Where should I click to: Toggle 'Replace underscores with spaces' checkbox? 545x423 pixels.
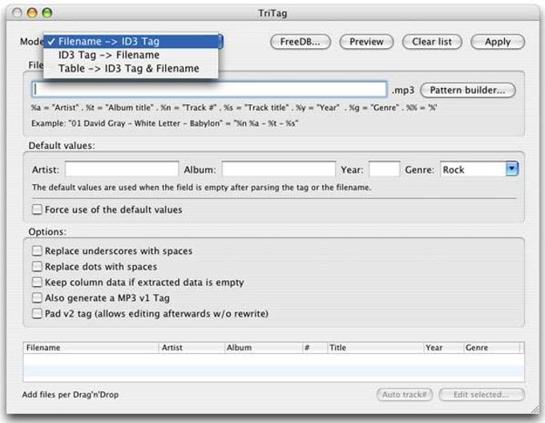tap(37, 251)
